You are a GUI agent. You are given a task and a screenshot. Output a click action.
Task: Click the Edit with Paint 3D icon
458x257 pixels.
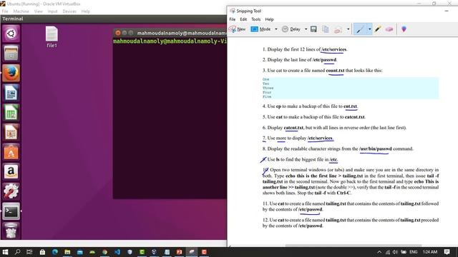pyautogui.click(x=404, y=29)
